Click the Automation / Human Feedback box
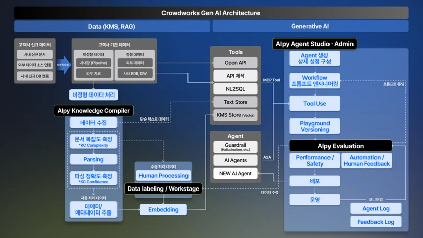 (x=367, y=160)
